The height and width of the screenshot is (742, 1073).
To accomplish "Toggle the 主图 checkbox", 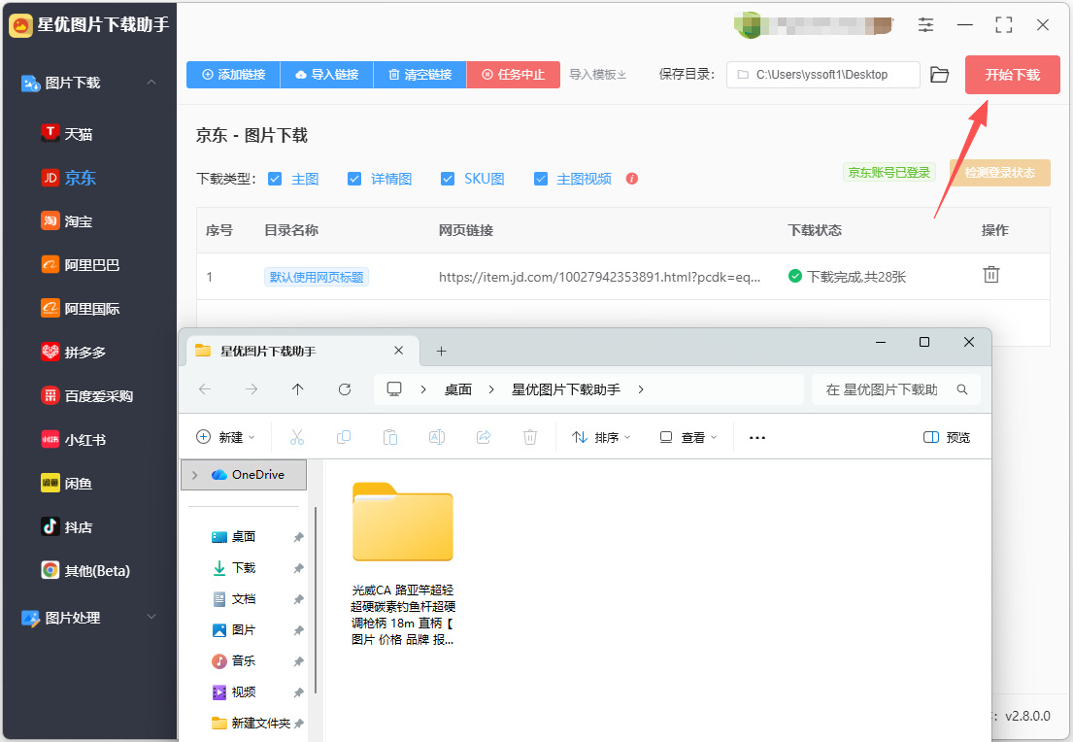I will pyautogui.click(x=275, y=179).
